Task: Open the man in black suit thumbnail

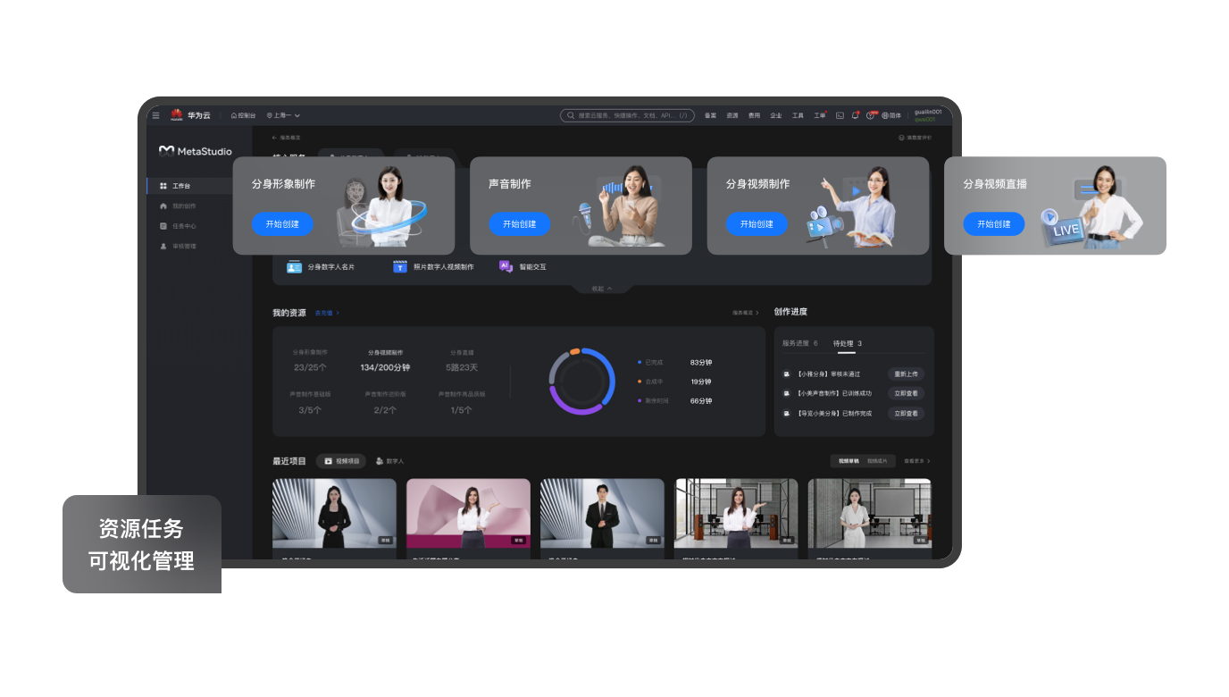Action: [602, 513]
